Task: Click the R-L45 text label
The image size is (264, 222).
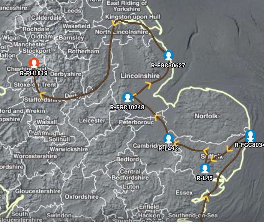Action: click(204, 178)
